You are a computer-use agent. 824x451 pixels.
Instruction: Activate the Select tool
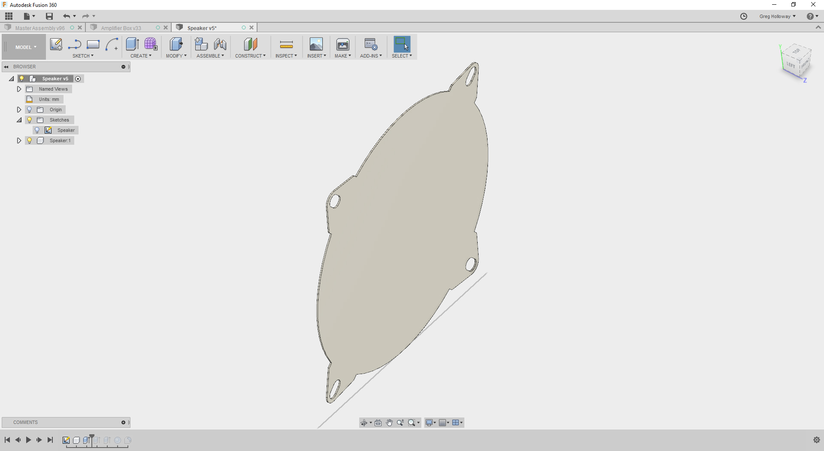[x=402, y=44]
